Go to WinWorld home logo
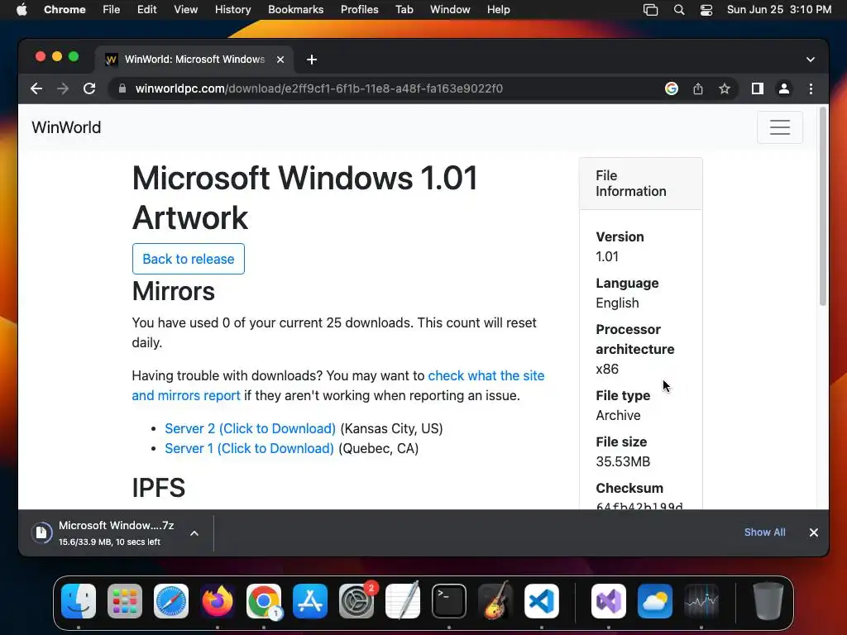This screenshot has width=847, height=635. coord(66,127)
